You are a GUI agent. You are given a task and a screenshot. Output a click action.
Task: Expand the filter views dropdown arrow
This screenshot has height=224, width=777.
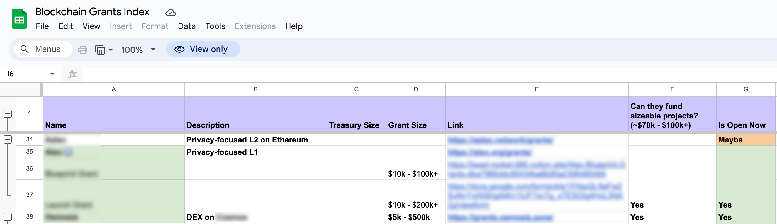coord(111,50)
